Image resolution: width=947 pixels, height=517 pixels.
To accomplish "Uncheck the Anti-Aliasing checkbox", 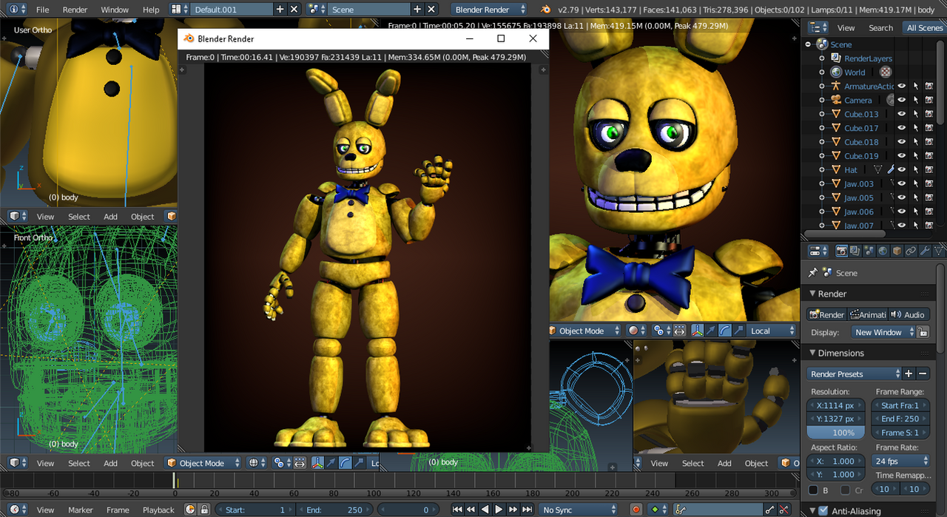I will [x=823, y=510].
